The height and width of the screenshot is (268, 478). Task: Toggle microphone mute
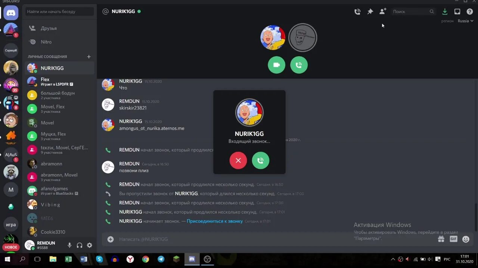tap(69, 245)
